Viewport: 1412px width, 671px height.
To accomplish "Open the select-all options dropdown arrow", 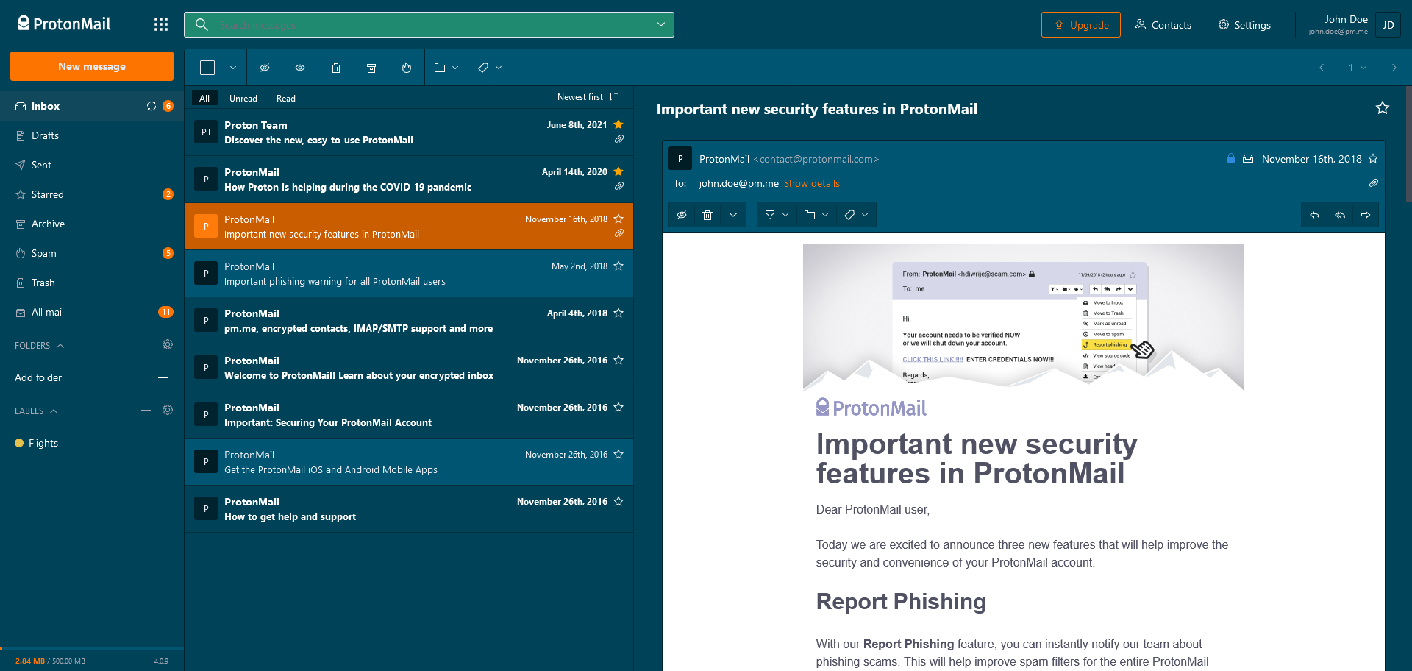I will point(233,68).
